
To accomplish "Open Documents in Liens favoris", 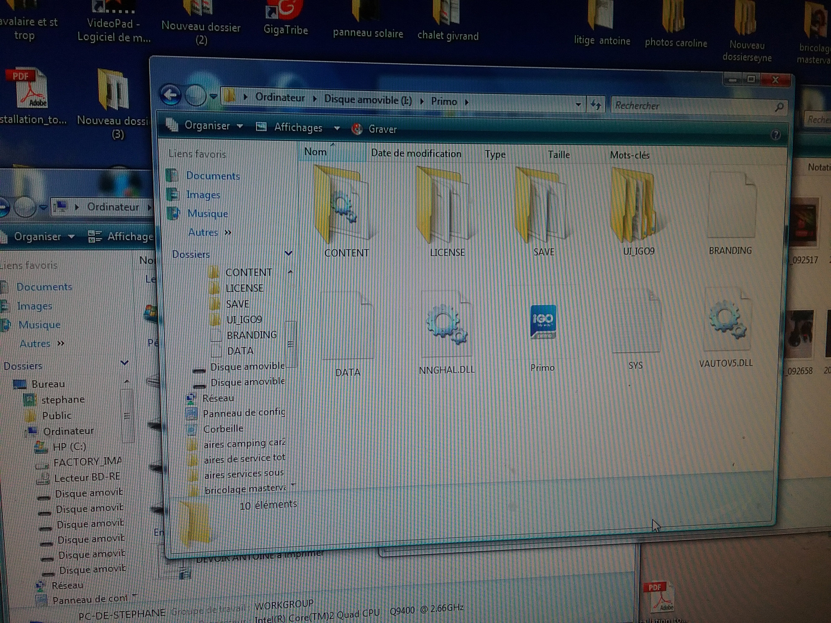I will point(213,176).
